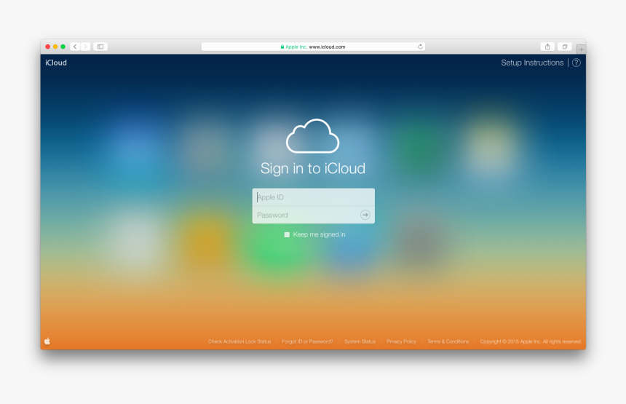Click the Sign in to iCloud heading

(313, 168)
